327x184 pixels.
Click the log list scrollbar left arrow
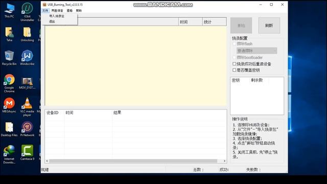click(x=47, y=161)
